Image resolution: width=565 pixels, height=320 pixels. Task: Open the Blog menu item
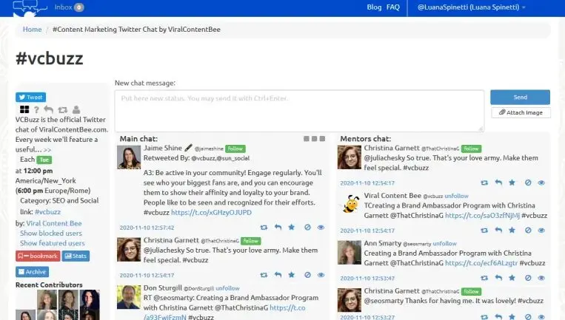(x=374, y=7)
